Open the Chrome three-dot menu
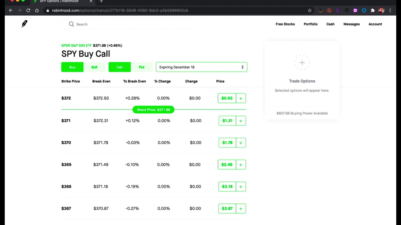The height and width of the screenshot is (225, 401). pyautogui.click(x=390, y=10)
